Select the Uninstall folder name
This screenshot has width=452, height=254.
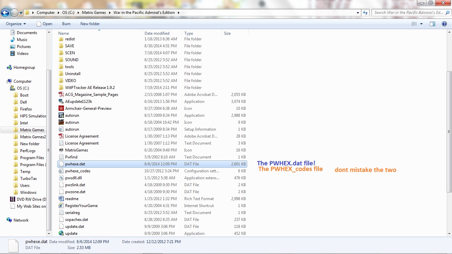73,74
